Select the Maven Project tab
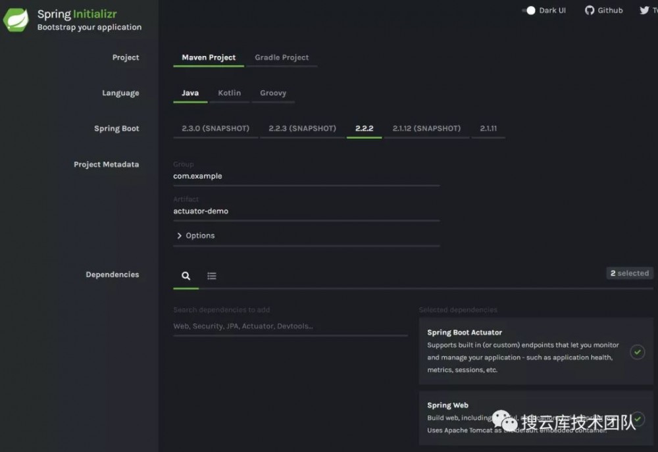 pos(209,57)
